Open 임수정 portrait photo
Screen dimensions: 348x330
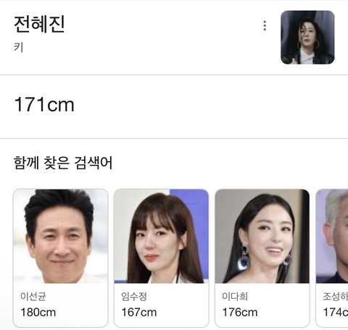click(x=162, y=236)
